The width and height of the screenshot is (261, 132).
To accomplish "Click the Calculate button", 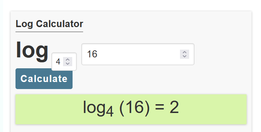I will tap(44, 78).
